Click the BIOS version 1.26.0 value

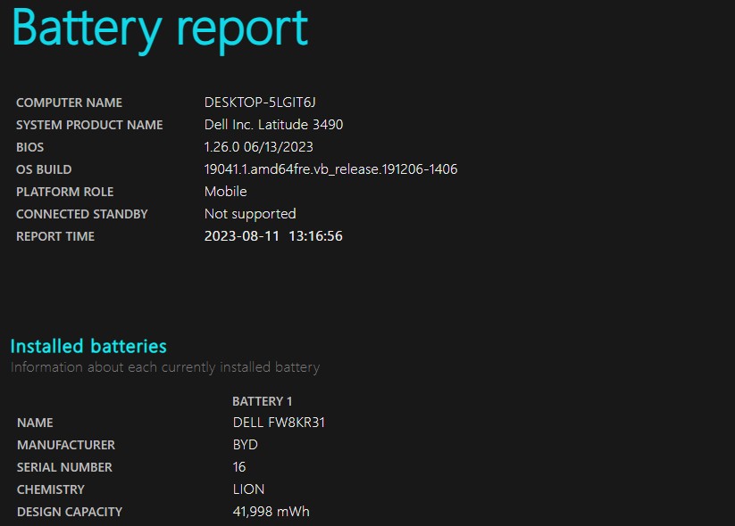click(x=258, y=147)
